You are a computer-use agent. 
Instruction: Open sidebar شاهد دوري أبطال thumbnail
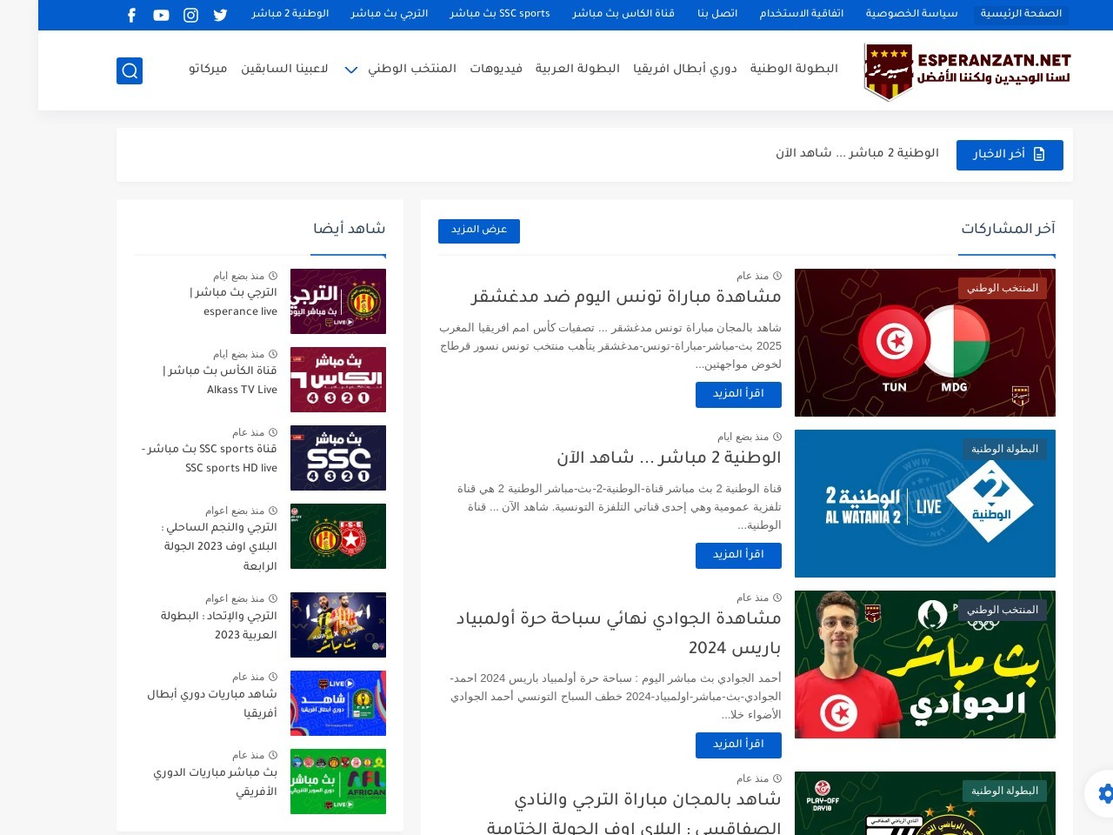point(338,703)
